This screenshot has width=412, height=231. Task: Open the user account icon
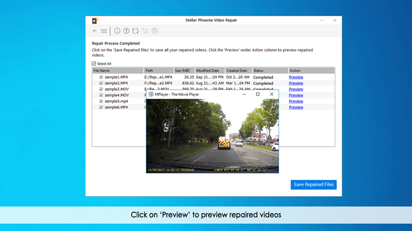click(155, 31)
